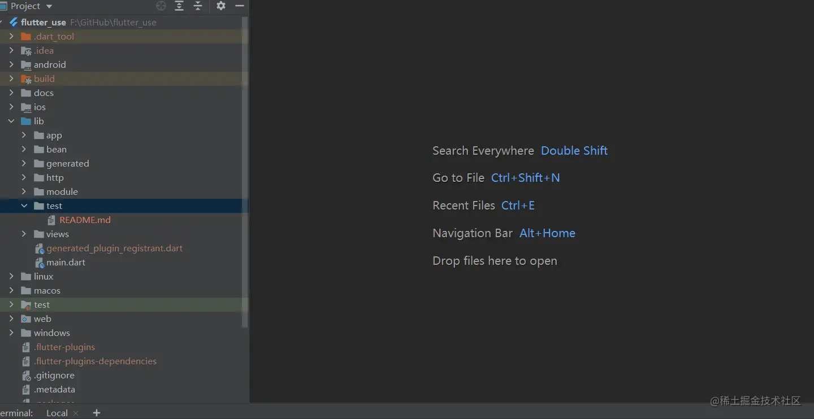Expand the android folder arrow
This screenshot has width=814, height=419.
11,65
